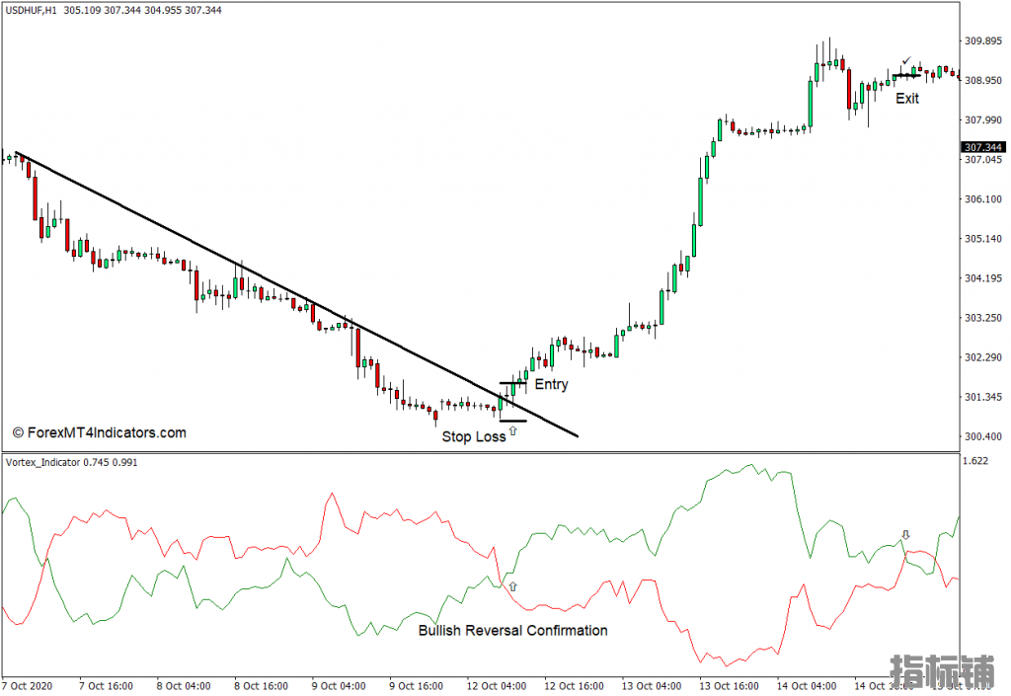The image size is (1011, 696).
Task: Click the checkmark symbol above Exit line
Action: point(906,60)
